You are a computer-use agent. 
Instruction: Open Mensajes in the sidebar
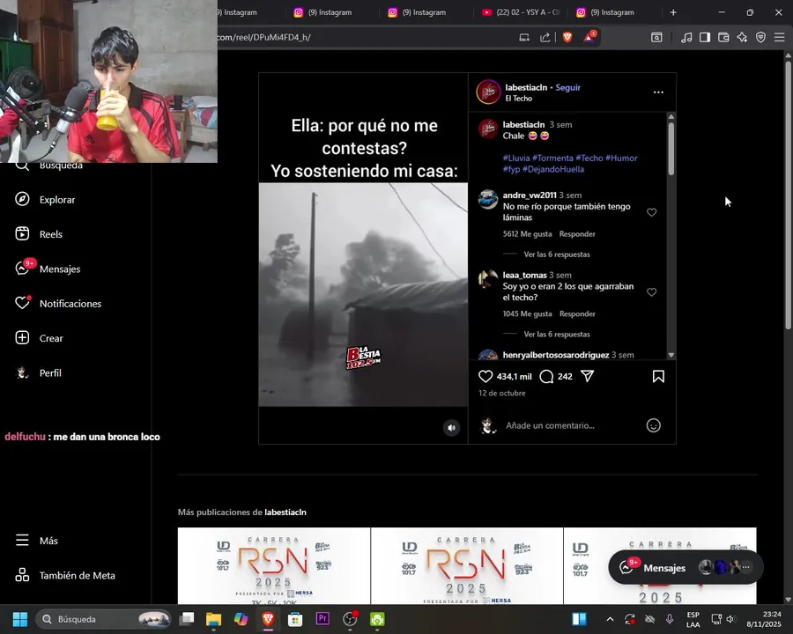48,269
